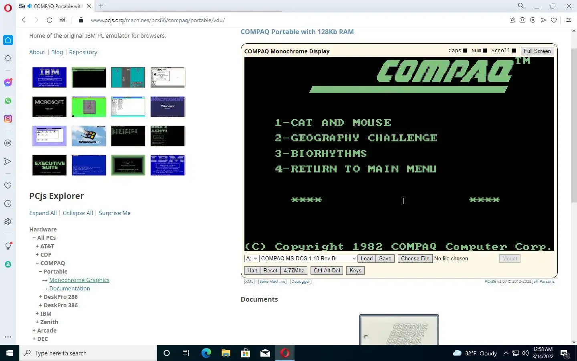Image resolution: width=577 pixels, height=361 pixels.
Task: Open bookmarks star in Opera sidebar
Action: pyautogui.click(x=8, y=58)
